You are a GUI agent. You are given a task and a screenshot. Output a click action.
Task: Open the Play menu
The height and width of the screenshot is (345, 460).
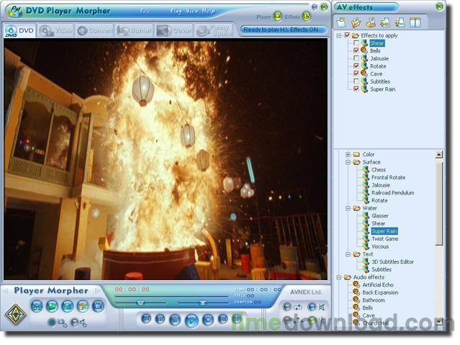pos(176,11)
